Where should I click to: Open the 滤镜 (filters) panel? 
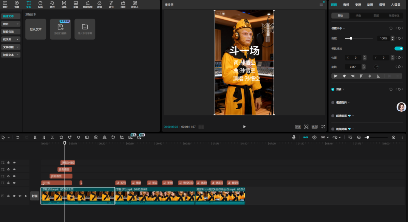tap(99, 4)
